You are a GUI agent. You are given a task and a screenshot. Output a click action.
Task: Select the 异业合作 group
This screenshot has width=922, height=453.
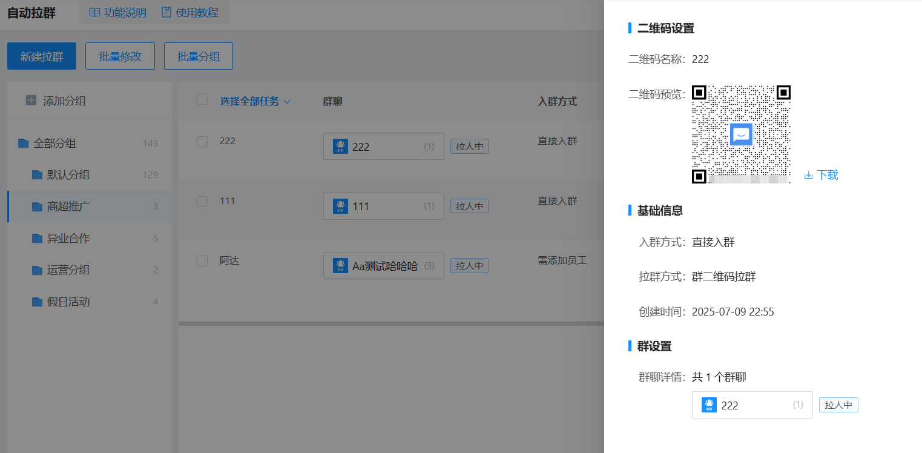pos(90,239)
